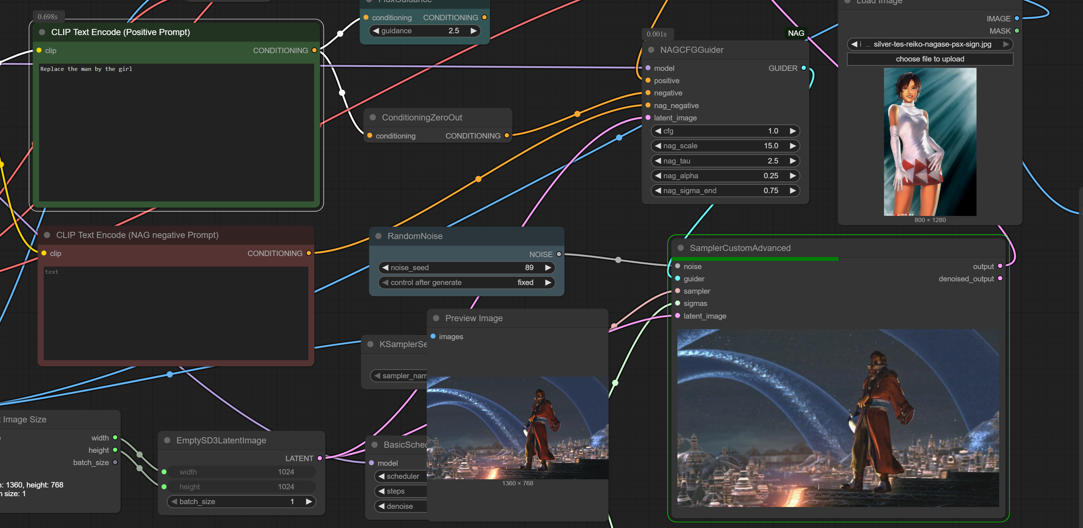Click the images input socket on Preview Image
The width and height of the screenshot is (1083, 528).
[x=433, y=336]
